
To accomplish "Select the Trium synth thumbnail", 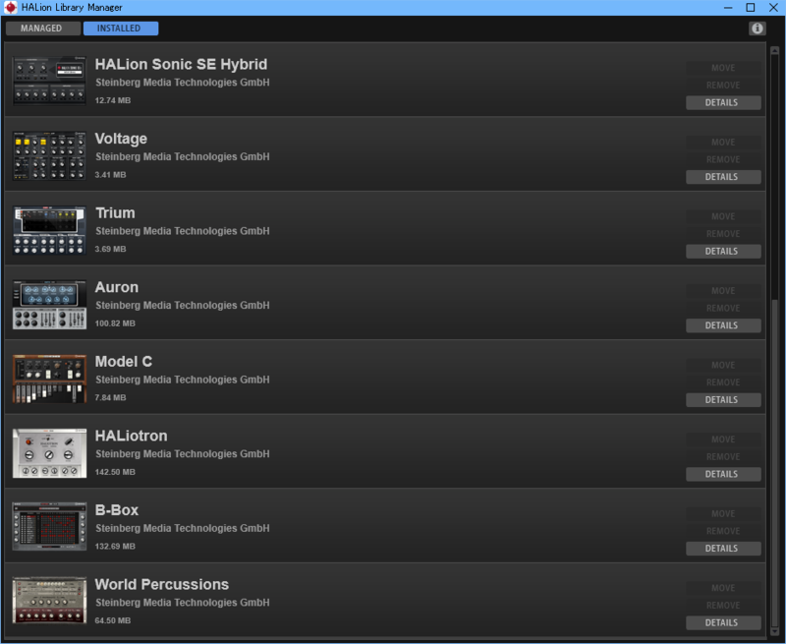I will coord(49,230).
